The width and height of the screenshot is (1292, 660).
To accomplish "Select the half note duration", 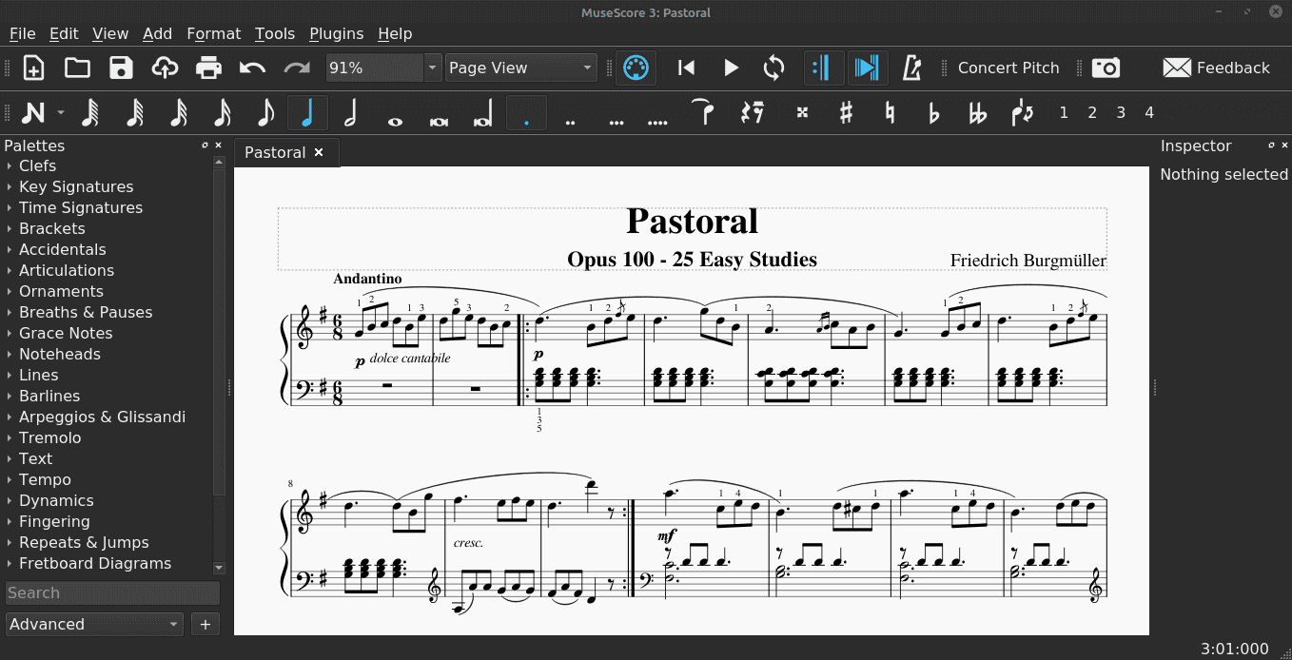I will pyautogui.click(x=350, y=113).
